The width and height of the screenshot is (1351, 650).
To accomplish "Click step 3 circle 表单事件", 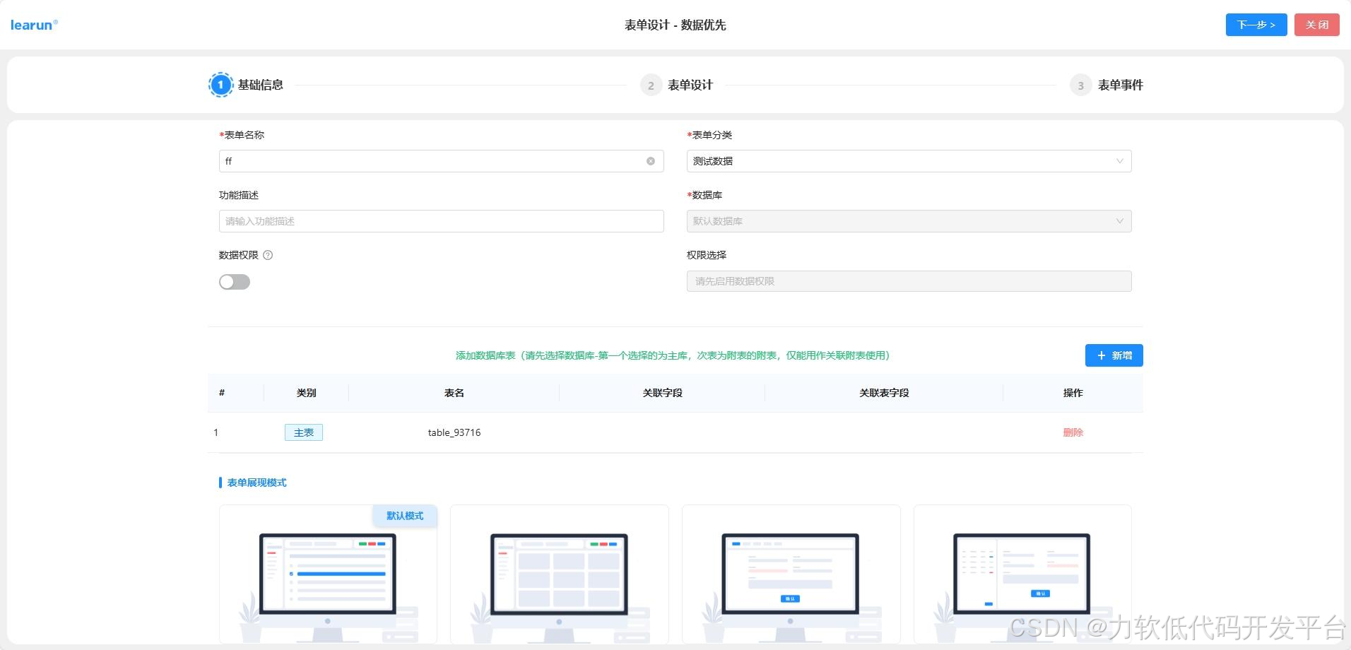I will coord(1080,85).
